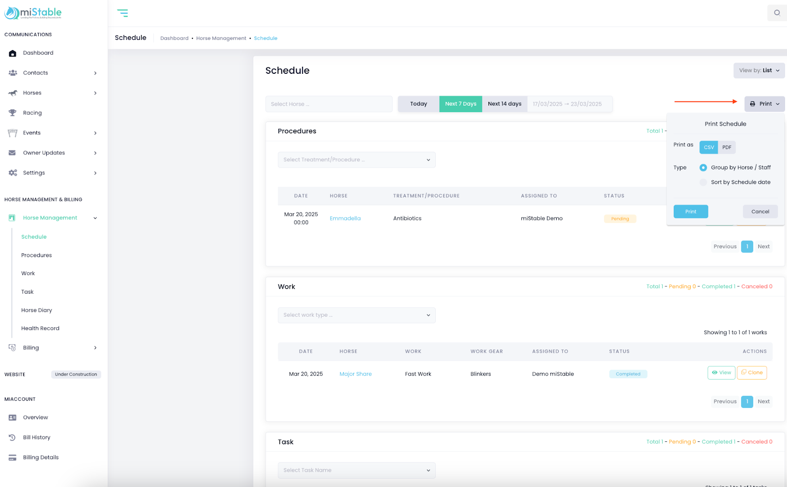
Task: Click the Billing Details card icon
Action: 13,457
